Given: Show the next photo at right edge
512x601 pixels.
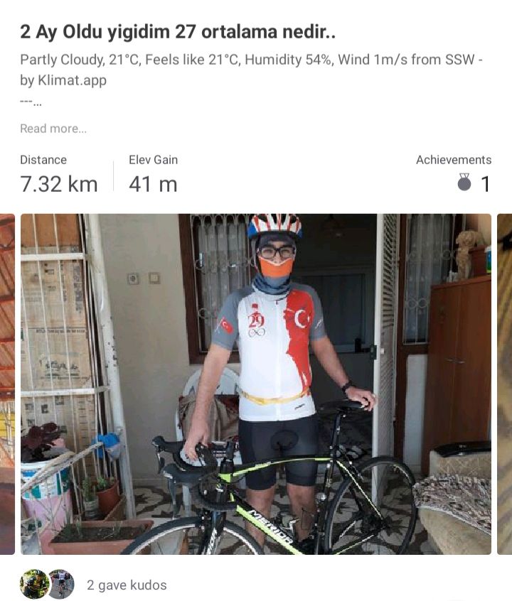Looking at the screenshot, I should pos(505,384).
